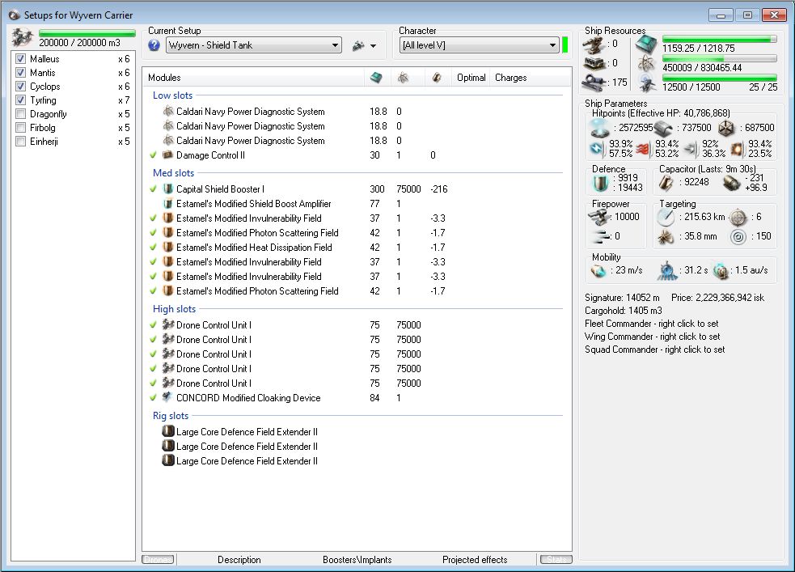Click the Stats button at bottom right
795x572 pixels.
[556, 559]
